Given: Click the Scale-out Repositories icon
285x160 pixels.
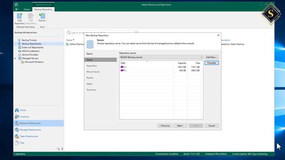Looking at the screenshot, I should click(20, 48).
